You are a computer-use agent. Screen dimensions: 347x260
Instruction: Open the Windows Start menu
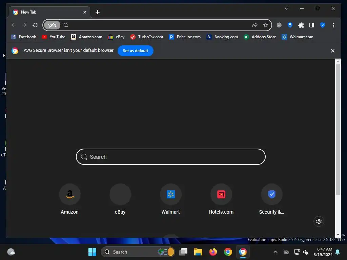[92, 252]
